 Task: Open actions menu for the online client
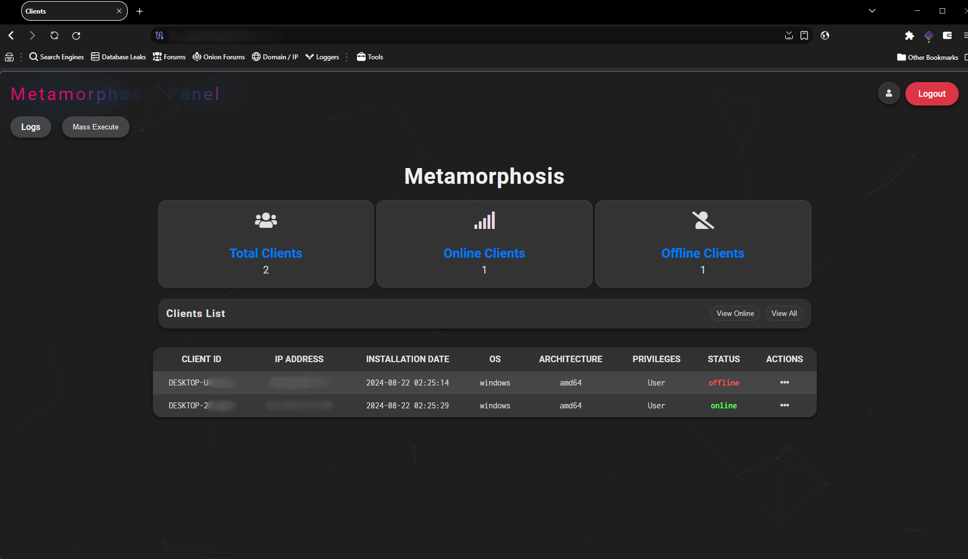pos(784,405)
